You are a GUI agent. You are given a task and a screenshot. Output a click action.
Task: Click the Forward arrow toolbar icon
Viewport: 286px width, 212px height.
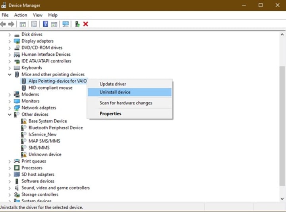pos(11,24)
